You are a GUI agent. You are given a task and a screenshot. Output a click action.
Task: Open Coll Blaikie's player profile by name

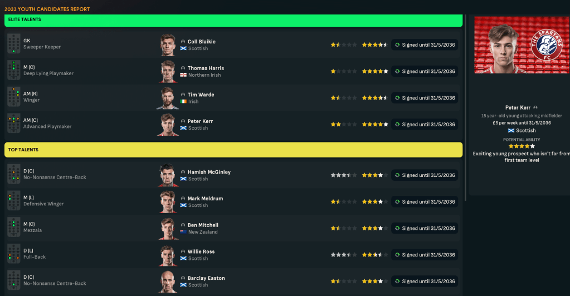click(201, 42)
